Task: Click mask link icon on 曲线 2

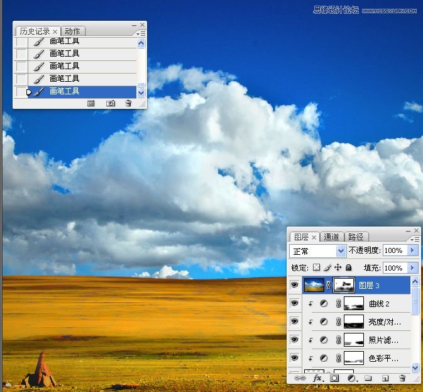Action: [338, 303]
